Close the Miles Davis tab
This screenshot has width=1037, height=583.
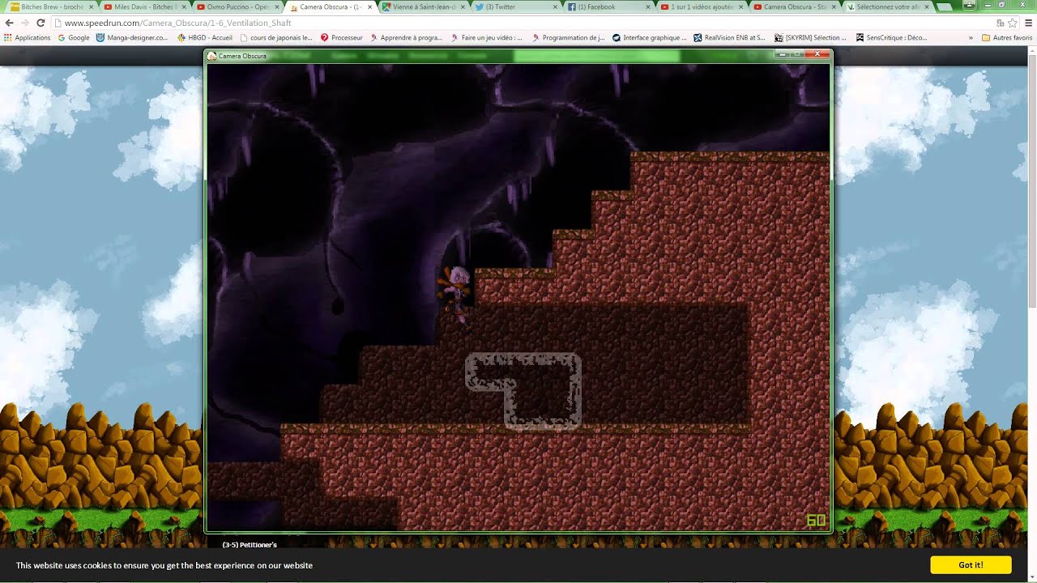(x=182, y=6)
